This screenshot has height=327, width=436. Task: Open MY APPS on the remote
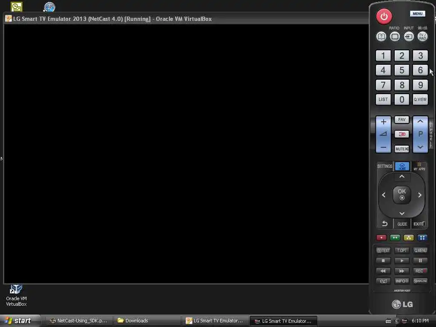point(419,166)
